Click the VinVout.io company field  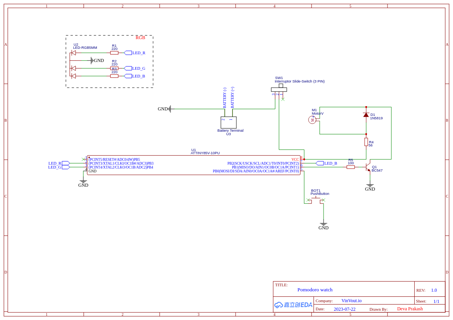pyautogui.click(x=351, y=300)
